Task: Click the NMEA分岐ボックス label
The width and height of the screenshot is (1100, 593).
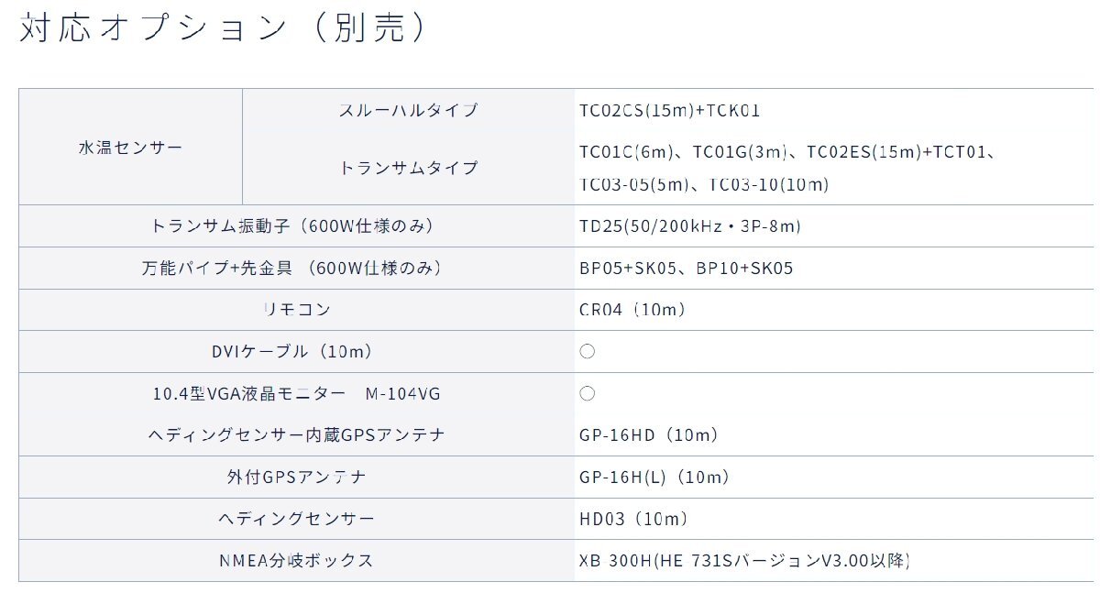Action: coord(297,561)
